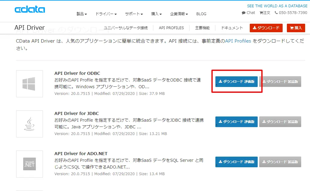Open the 企業情報 dropdown menu
Screen dimensions: 310x191
(x=179, y=14)
